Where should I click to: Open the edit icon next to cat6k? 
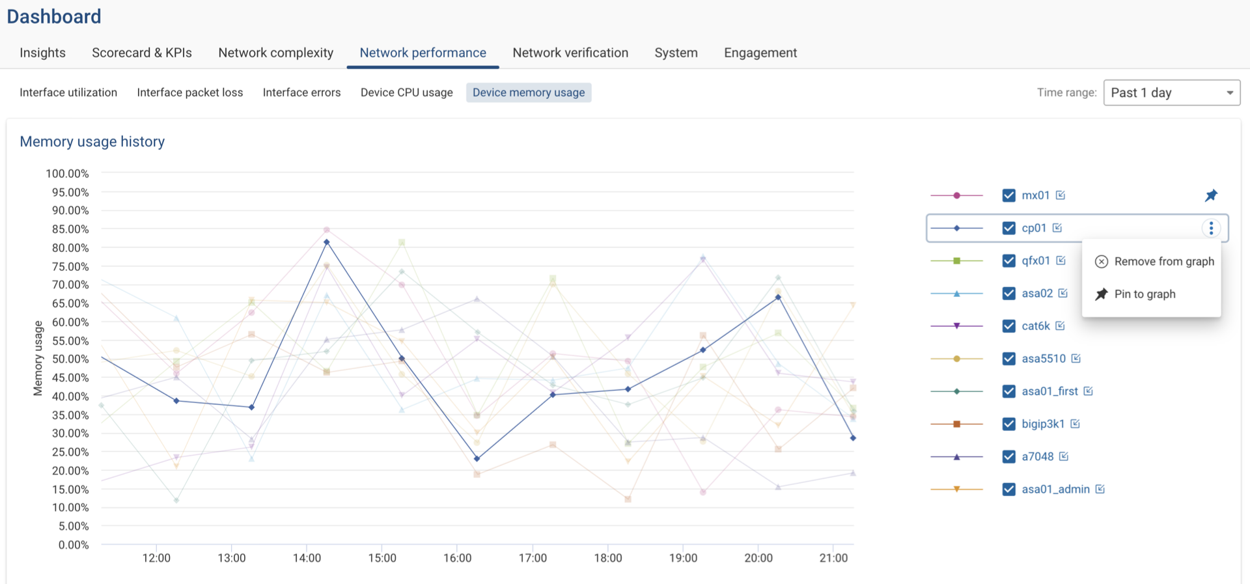tap(1061, 326)
